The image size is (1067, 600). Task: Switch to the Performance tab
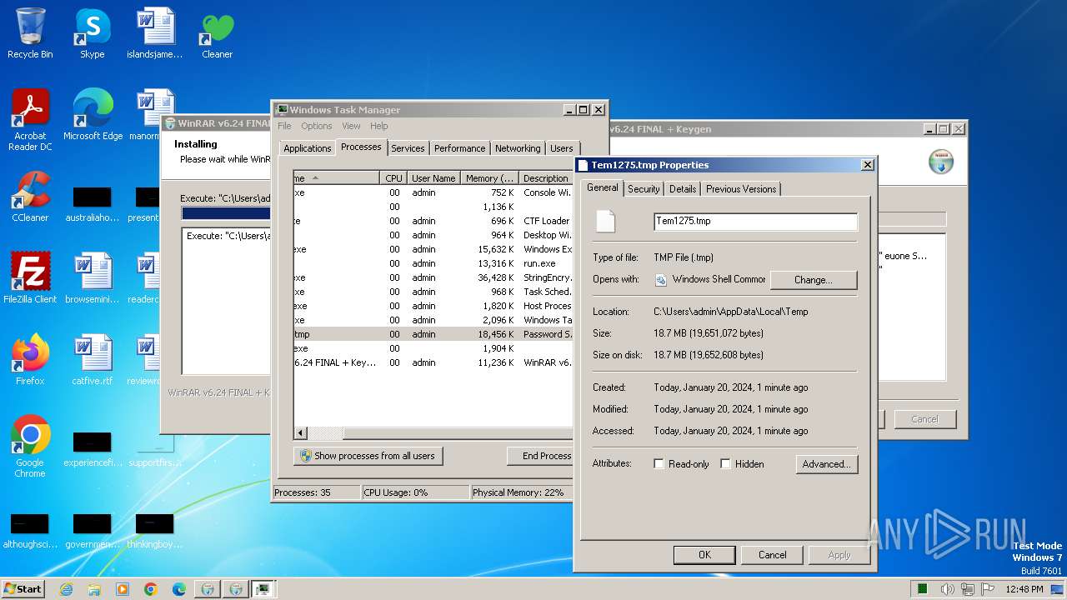click(x=459, y=148)
